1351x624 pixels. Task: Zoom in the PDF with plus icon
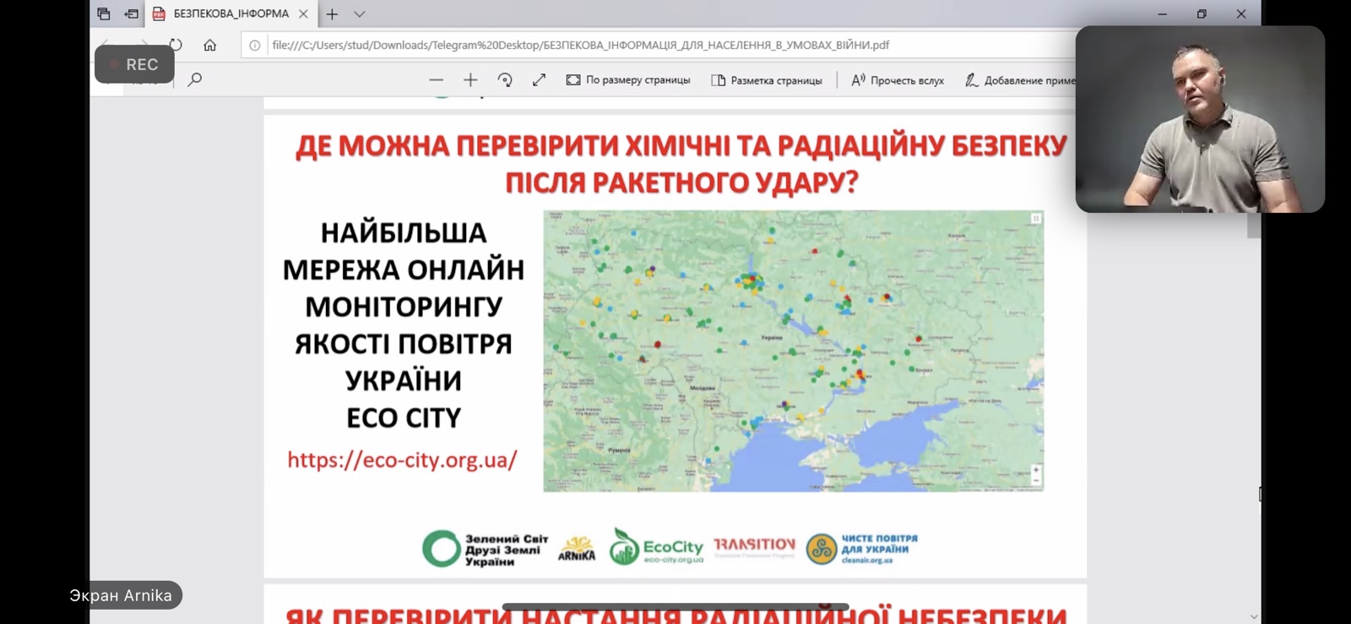coord(470,79)
